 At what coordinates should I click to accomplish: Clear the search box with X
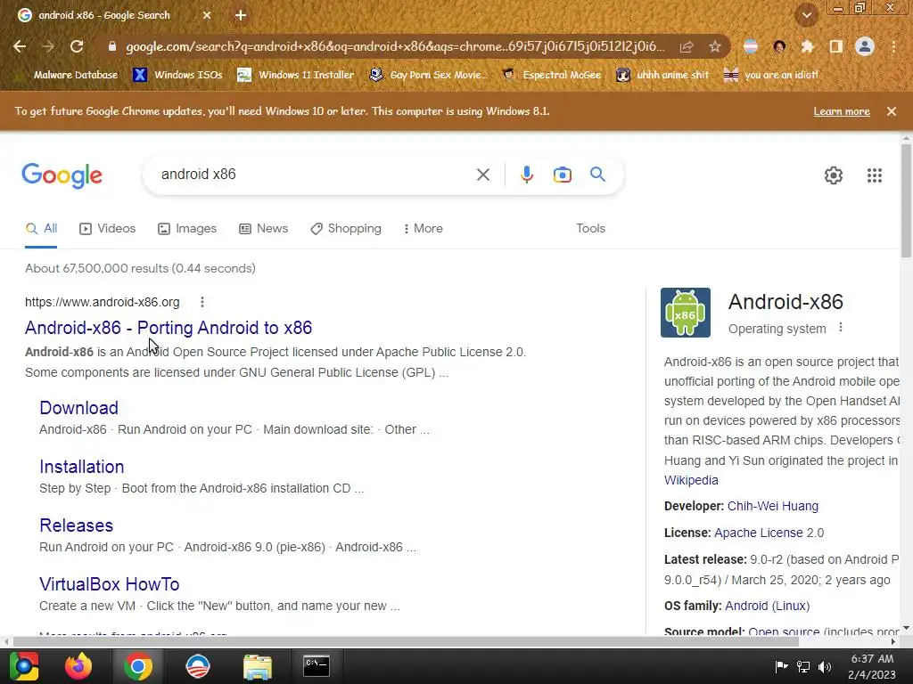click(x=482, y=175)
